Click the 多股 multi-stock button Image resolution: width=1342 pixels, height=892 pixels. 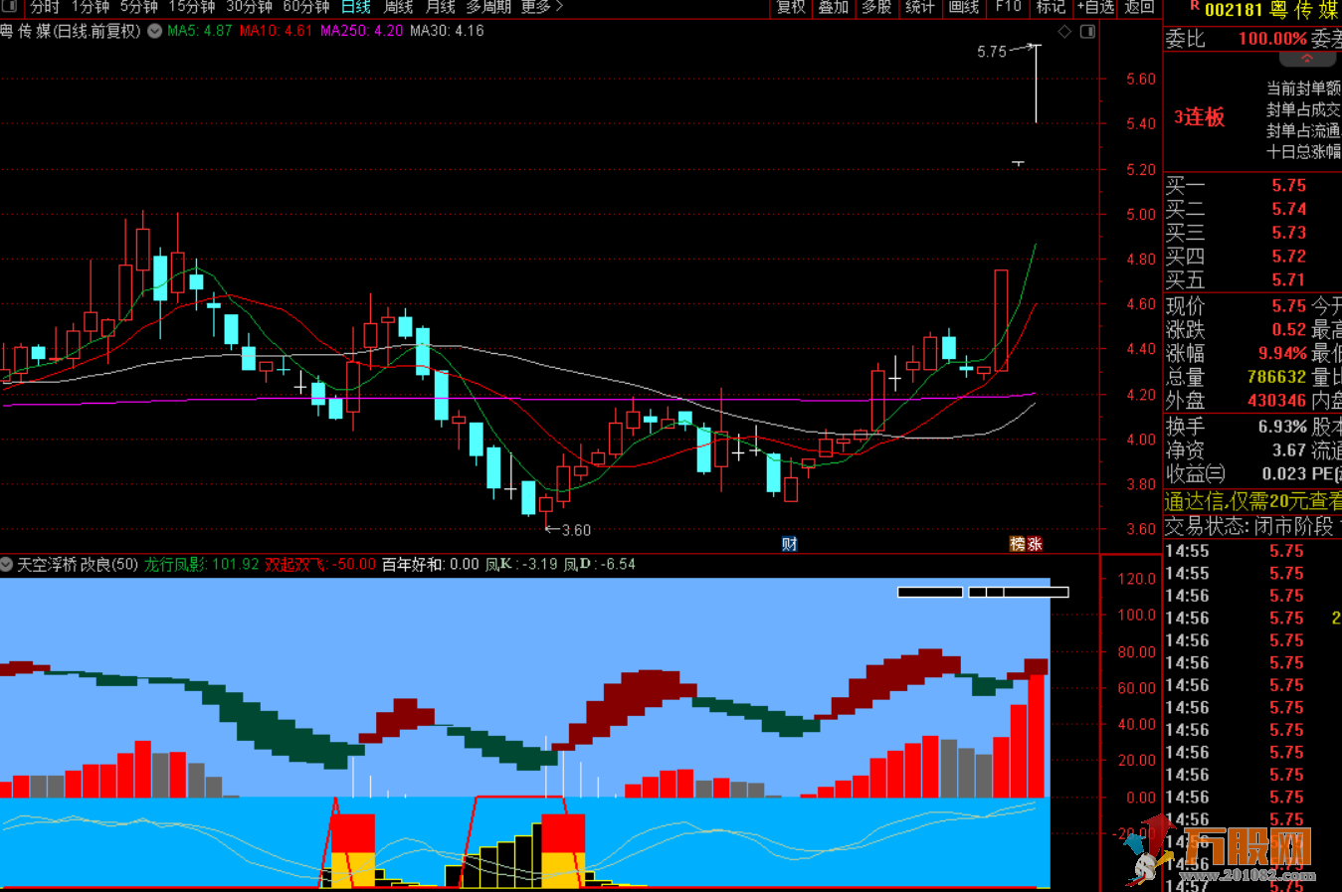click(x=876, y=7)
